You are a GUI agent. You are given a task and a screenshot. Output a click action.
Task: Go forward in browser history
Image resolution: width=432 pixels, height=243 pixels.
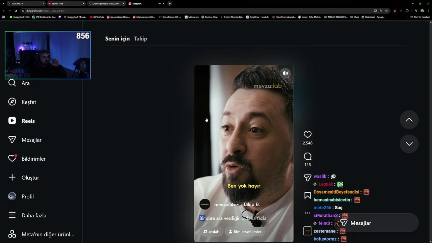pyautogui.click(x=10, y=11)
